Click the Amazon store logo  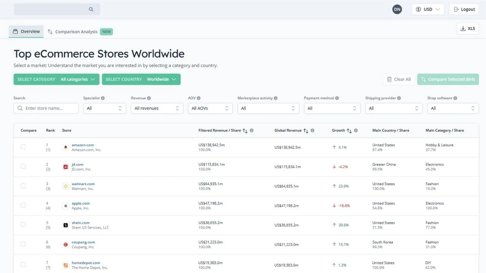[x=65, y=147]
